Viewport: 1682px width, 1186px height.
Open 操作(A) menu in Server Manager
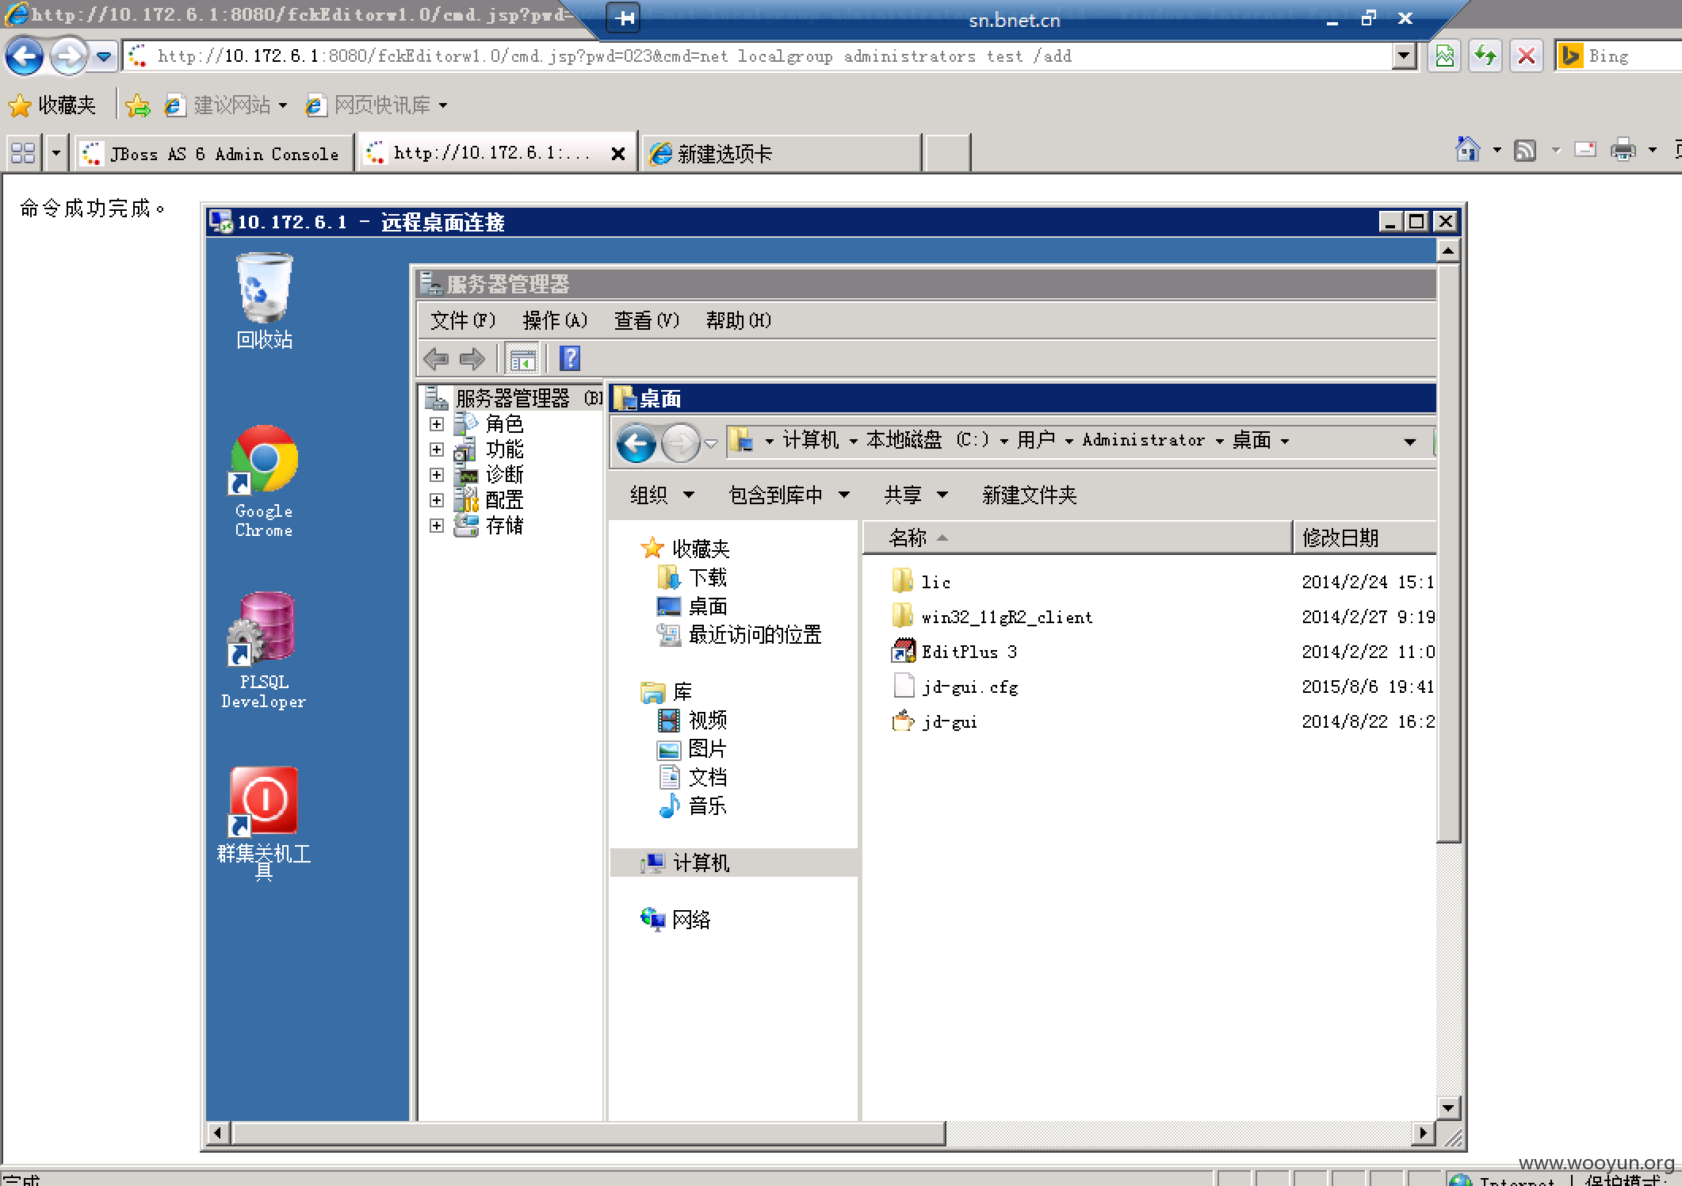click(x=555, y=320)
